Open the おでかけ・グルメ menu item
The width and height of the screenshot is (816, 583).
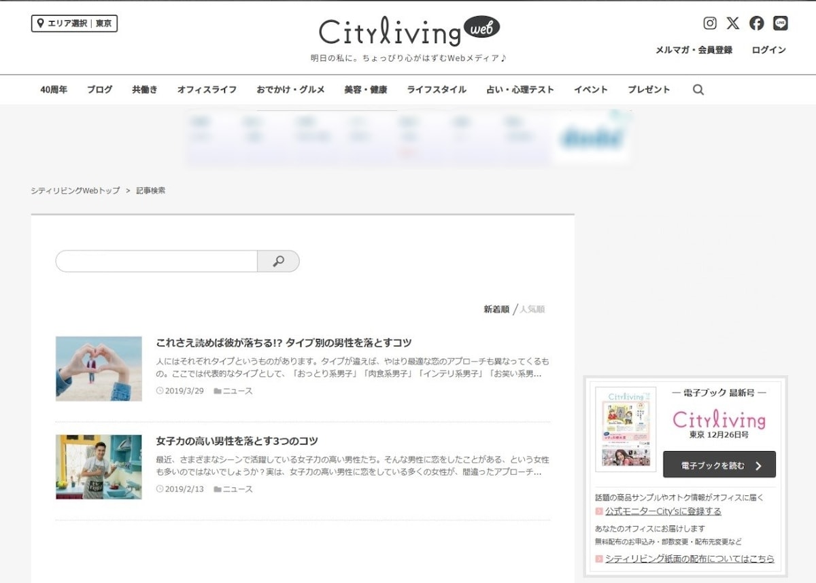pos(290,90)
